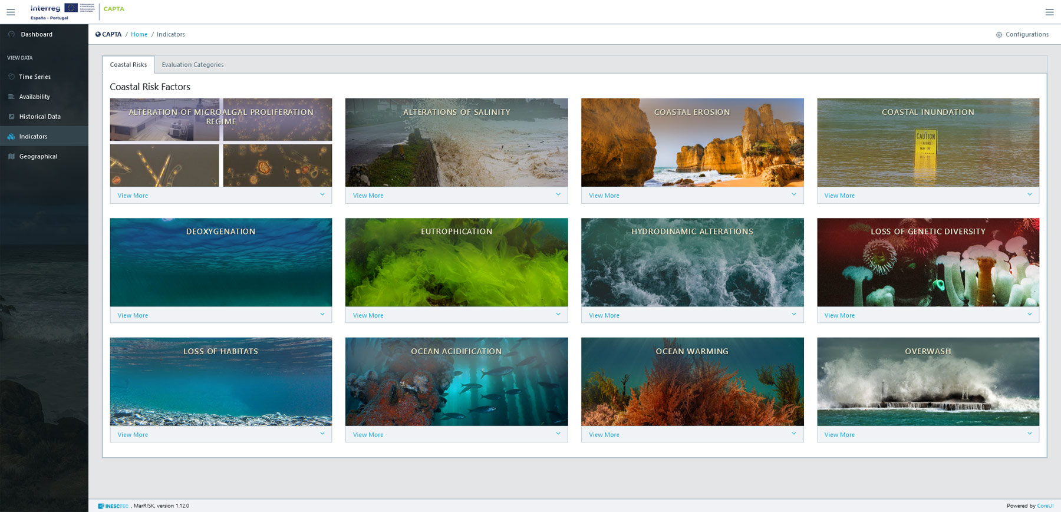Image resolution: width=1061 pixels, height=512 pixels.
Task: Click the Geographical map icon
Action: (x=11, y=157)
